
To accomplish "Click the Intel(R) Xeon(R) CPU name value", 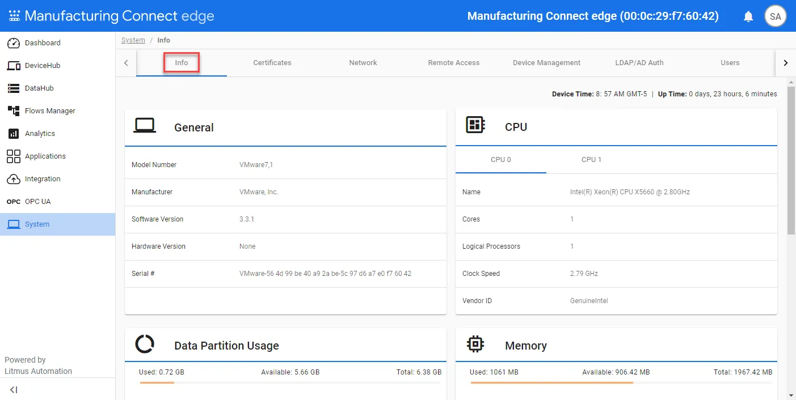I will 630,192.
